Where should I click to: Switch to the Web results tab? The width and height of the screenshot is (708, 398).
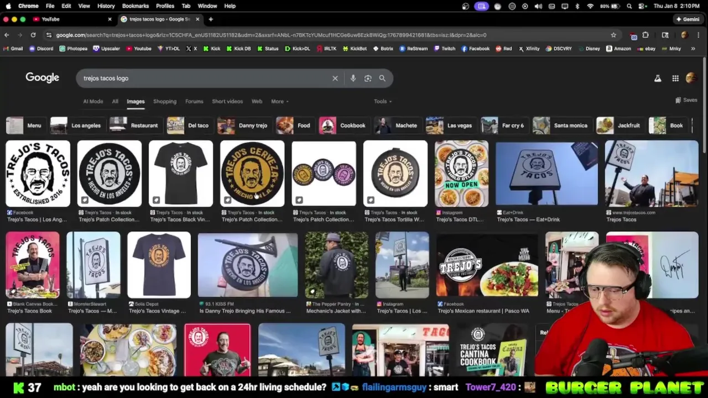coord(257,101)
